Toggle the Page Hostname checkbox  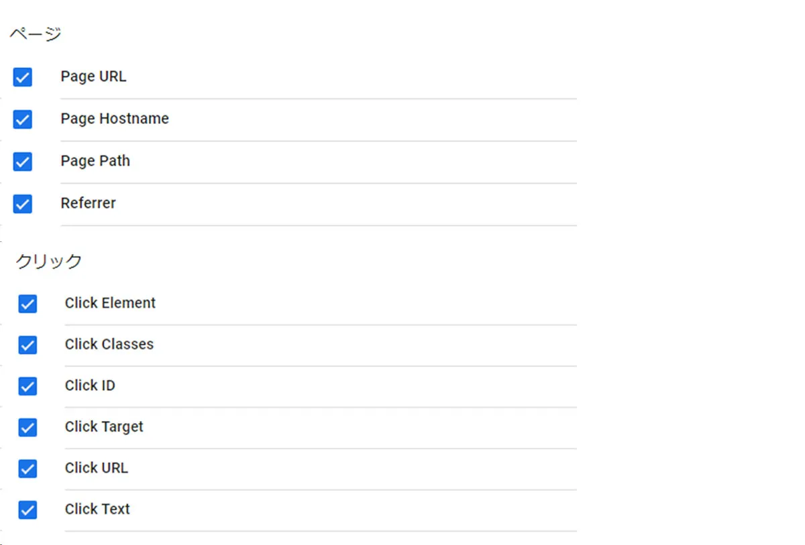[23, 119]
